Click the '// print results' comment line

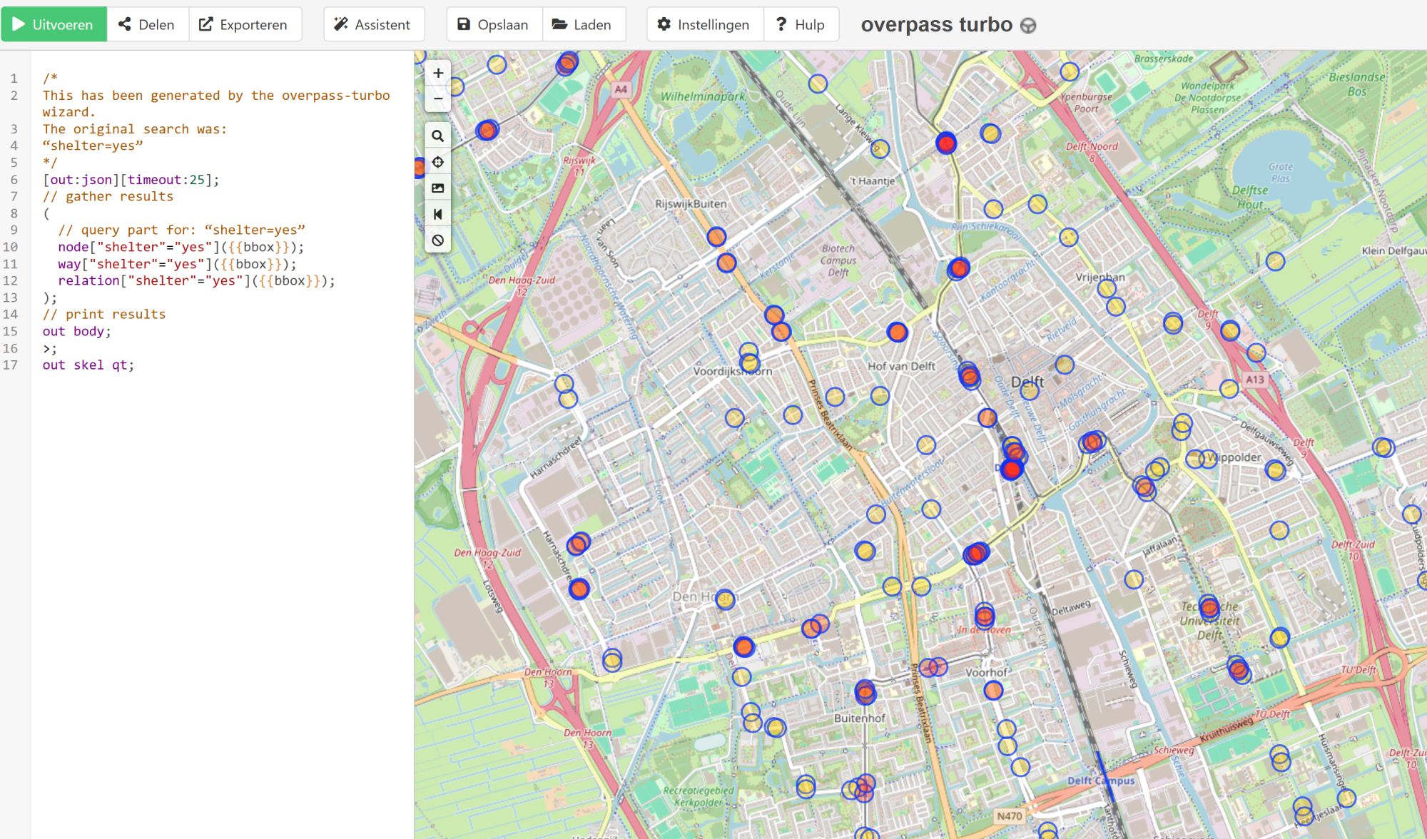pyautogui.click(x=104, y=314)
